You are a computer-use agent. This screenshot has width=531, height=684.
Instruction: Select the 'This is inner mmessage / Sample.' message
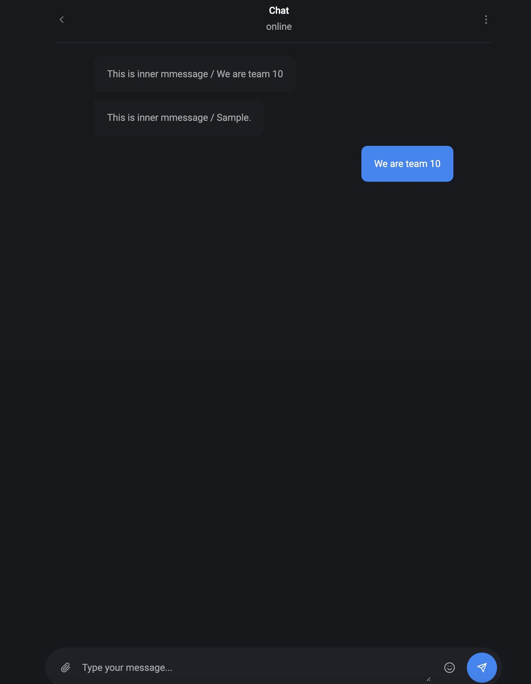coord(179,118)
